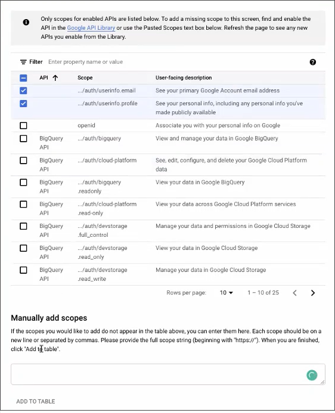Click the openid scope text

86,126
